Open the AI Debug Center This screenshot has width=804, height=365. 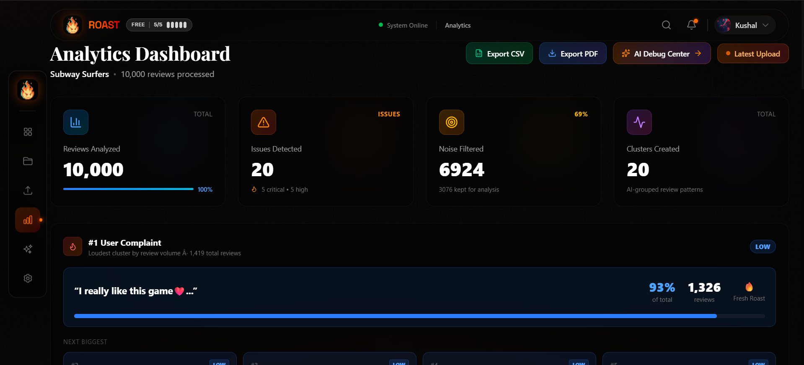(x=662, y=54)
